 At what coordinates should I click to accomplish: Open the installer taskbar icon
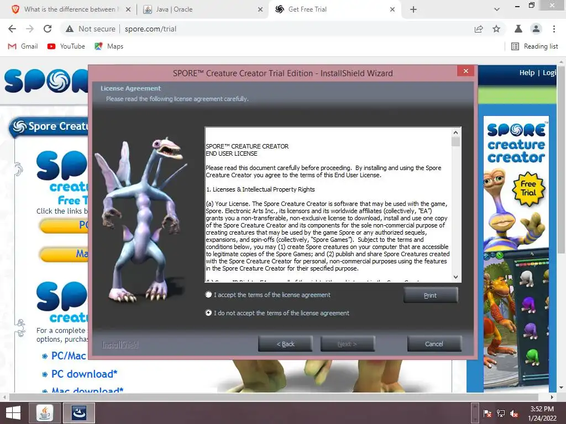click(79, 413)
